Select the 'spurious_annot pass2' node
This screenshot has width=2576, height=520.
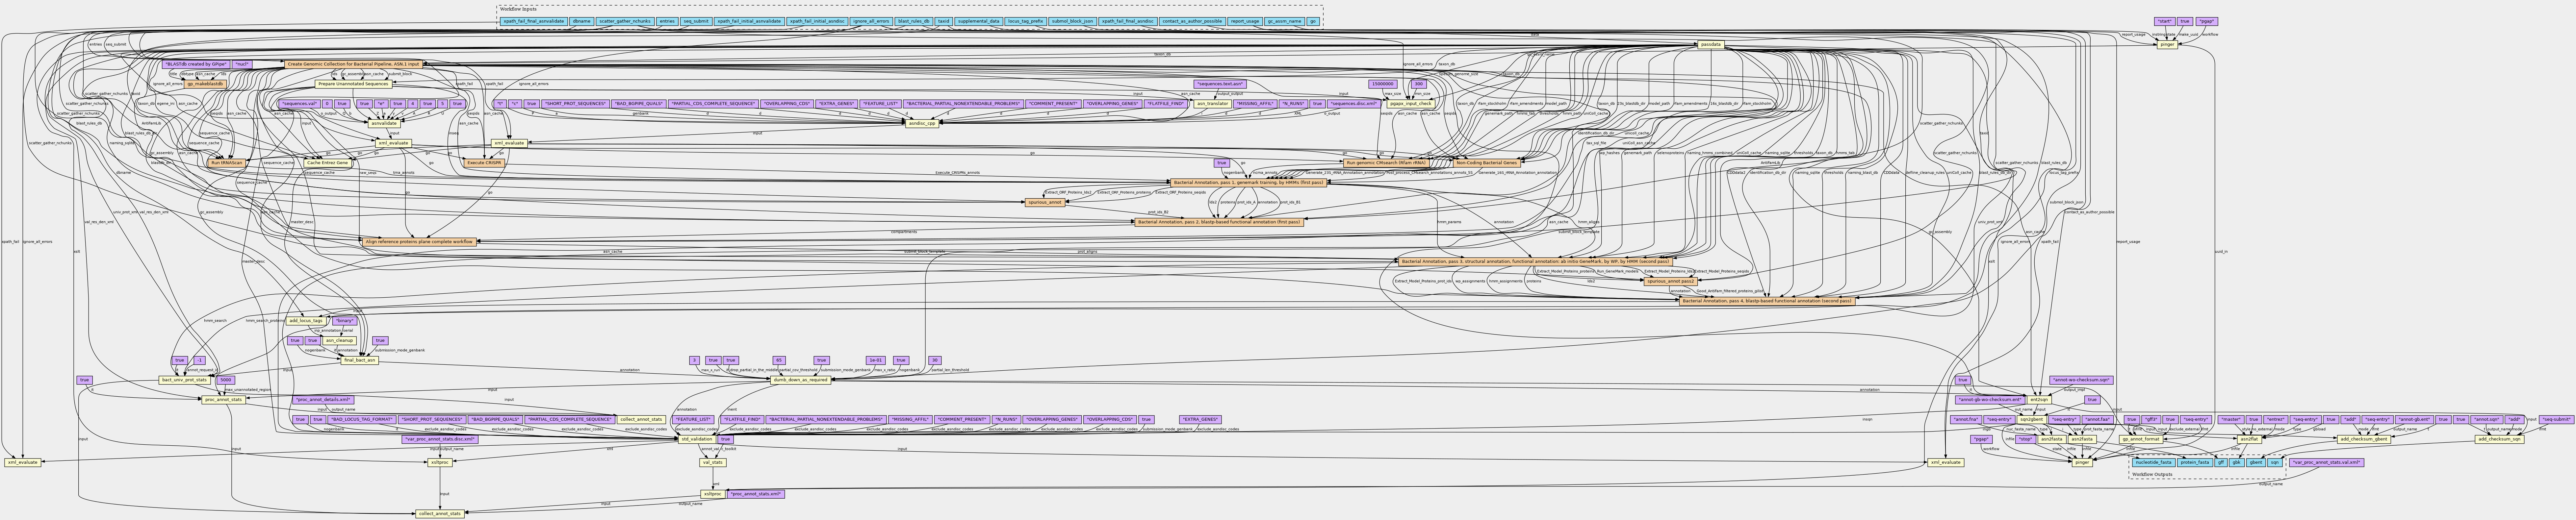pos(1671,281)
